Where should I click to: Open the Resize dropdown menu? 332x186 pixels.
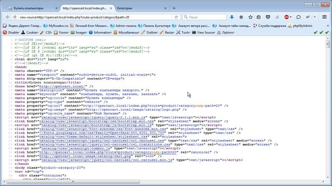click(x=167, y=33)
